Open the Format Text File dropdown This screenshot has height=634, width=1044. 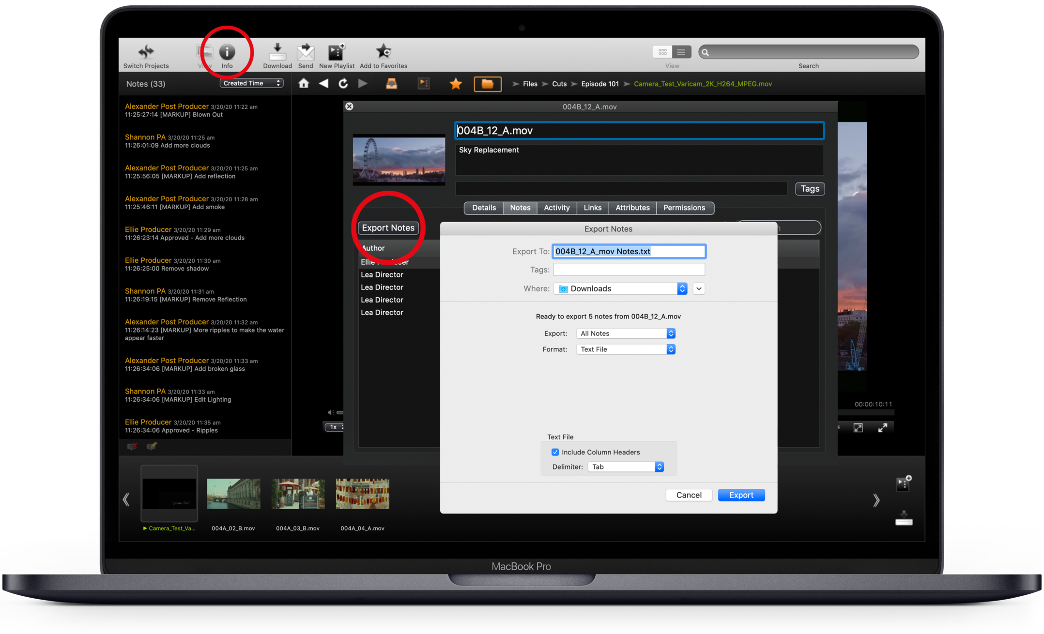click(625, 349)
